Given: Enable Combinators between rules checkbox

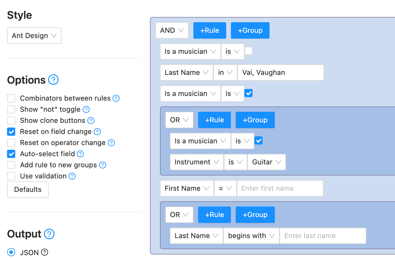Looking at the screenshot, I should coord(11,98).
